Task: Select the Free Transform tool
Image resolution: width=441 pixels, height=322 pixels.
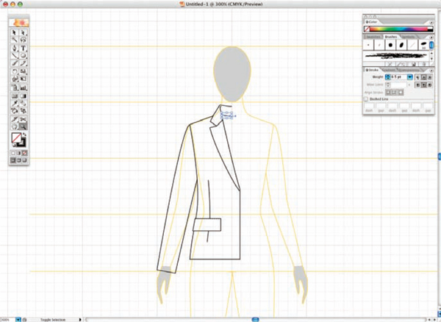Action: (x=24, y=79)
